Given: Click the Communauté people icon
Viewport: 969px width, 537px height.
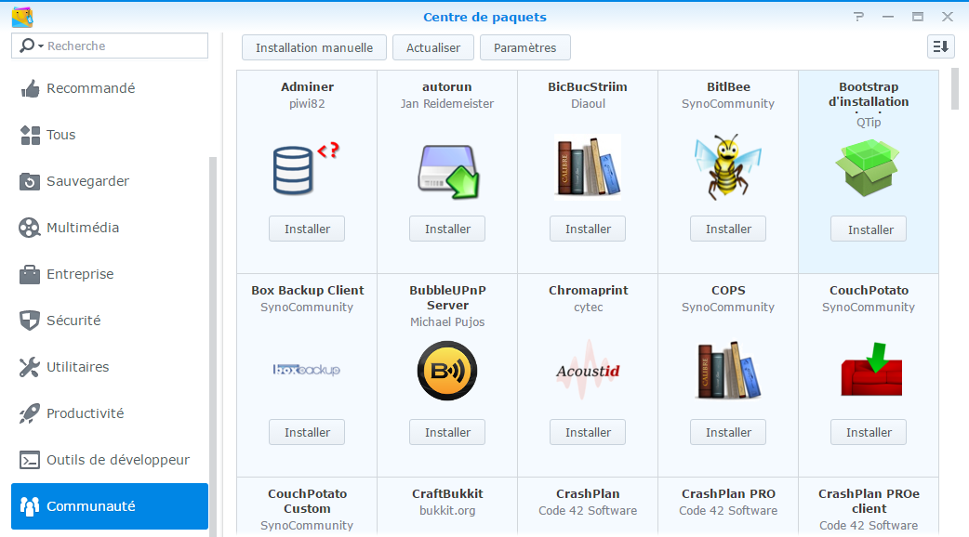Looking at the screenshot, I should coord(30,506).
